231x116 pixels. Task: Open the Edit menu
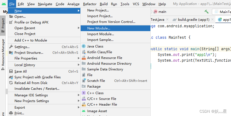(21, 4)
